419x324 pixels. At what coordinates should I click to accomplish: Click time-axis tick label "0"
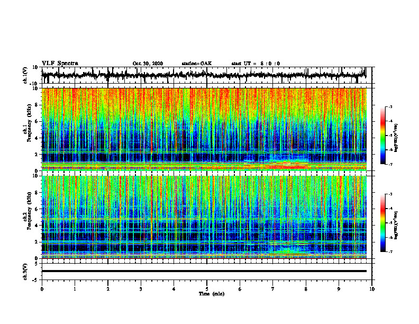[42, 289]
